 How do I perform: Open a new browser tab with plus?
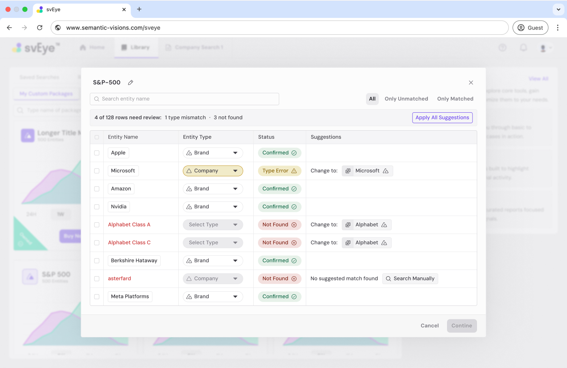click(139, 9)
